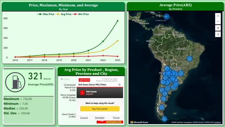Click the 800 y-axis label
Image resolution: width=225 pixels, height=127 pixels.
6,18
